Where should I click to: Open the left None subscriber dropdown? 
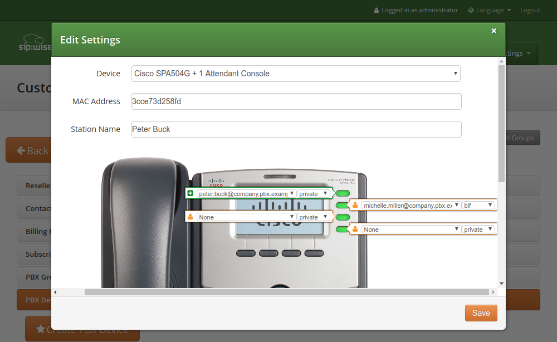[x=246, y=217]
